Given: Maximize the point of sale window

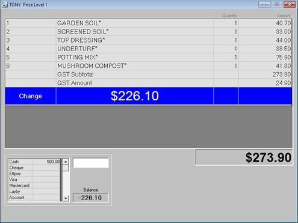Looking at the screenshot, I should point(277,4).
